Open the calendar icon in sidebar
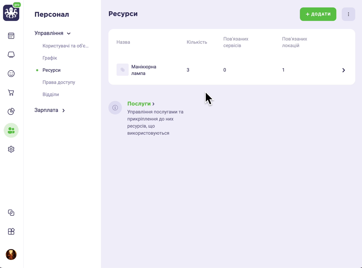 point(11,36)
